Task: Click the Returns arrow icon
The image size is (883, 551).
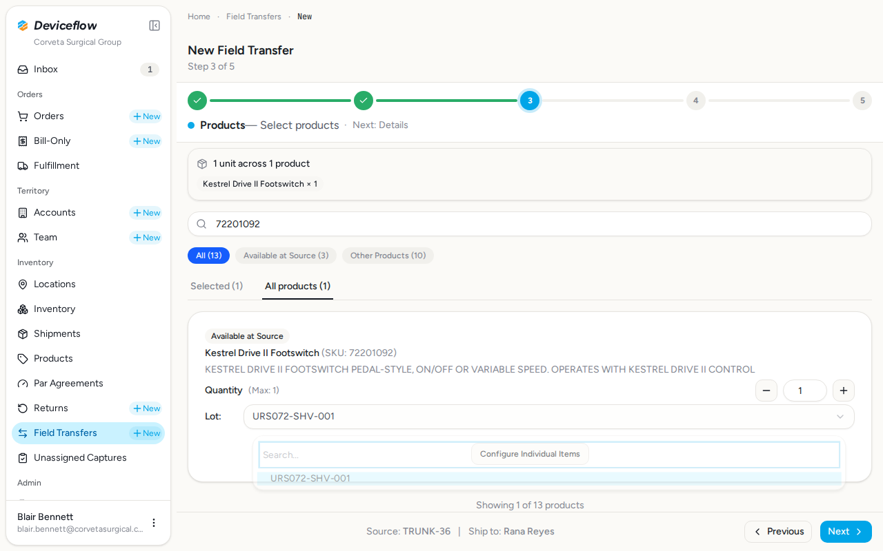Action: point(23,408)
